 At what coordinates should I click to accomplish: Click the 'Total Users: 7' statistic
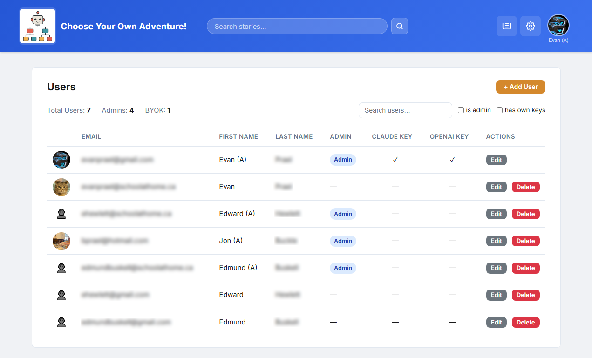pos(69,110)
